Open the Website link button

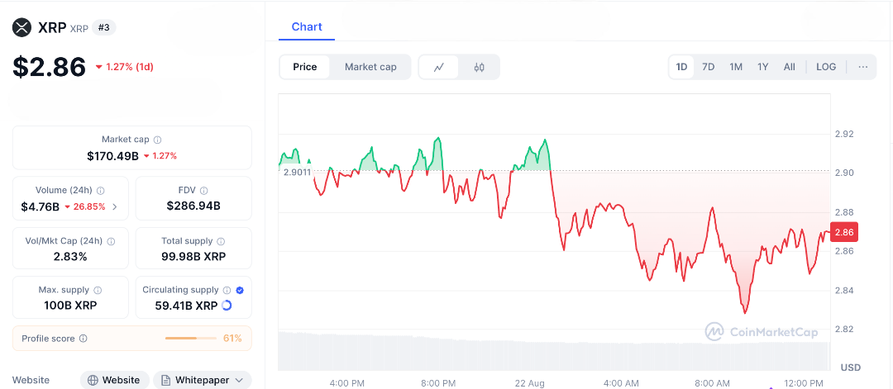[x=114, y=380]
